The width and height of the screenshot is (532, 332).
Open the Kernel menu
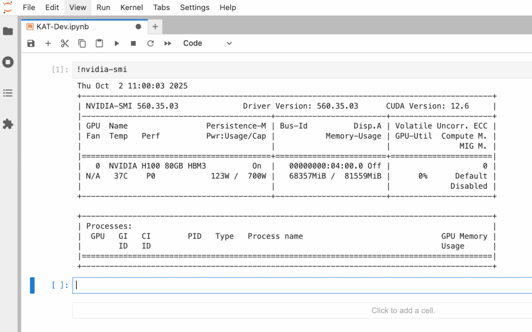coord(131,7)
